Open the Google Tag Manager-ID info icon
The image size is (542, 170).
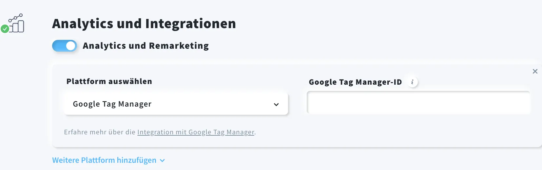(412, 82)
